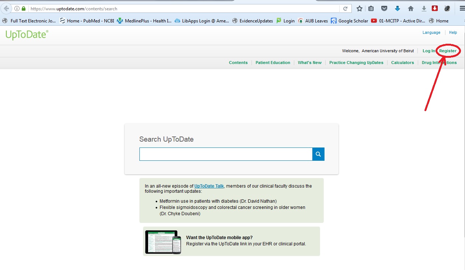This screenshot has height=270, width=465.
Task: Open What's New menu item
Action: (310, 63)
